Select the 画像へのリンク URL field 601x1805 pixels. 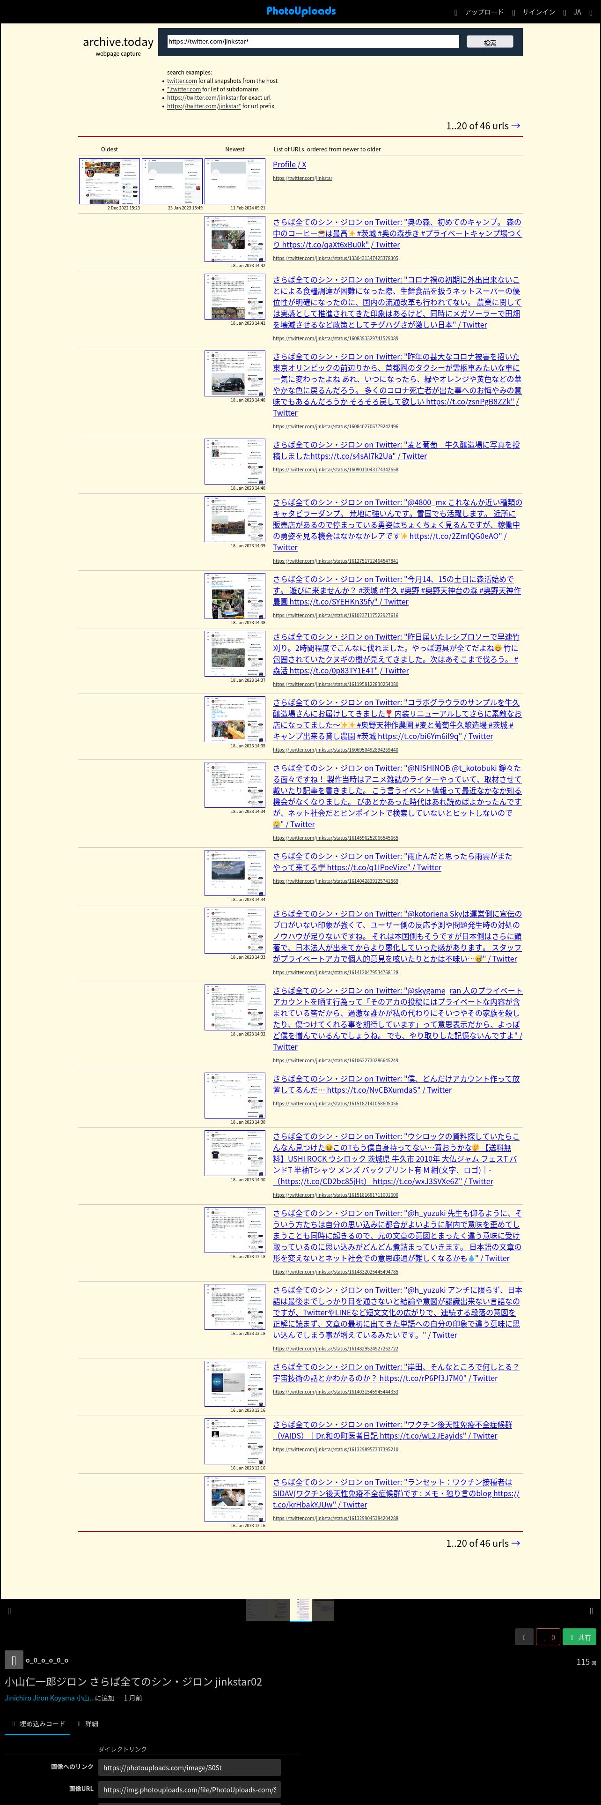pyautogui.click(x=189, y=1767)
